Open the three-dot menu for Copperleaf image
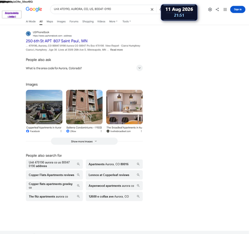The image size is (252, 234). click(61, 131)
